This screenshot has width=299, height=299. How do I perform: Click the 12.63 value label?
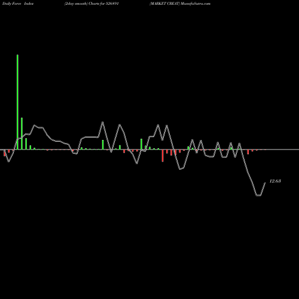(x=275, y=181)
